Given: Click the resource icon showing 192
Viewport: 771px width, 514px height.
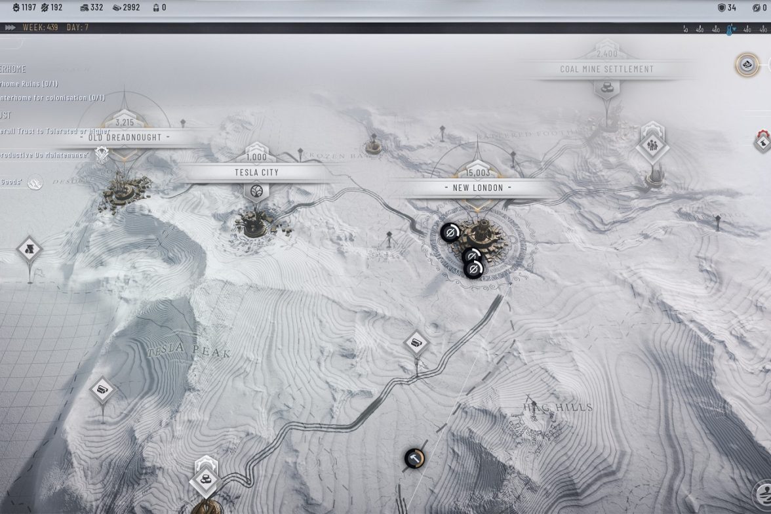Looking at the screenshot, I should [x=45, y=7].
